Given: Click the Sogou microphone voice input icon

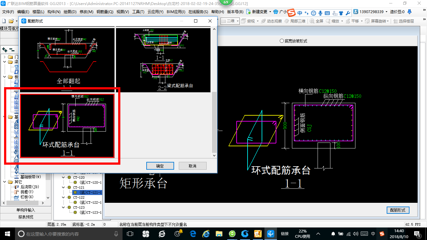Looking at the screenshot, I should (320, 13).
